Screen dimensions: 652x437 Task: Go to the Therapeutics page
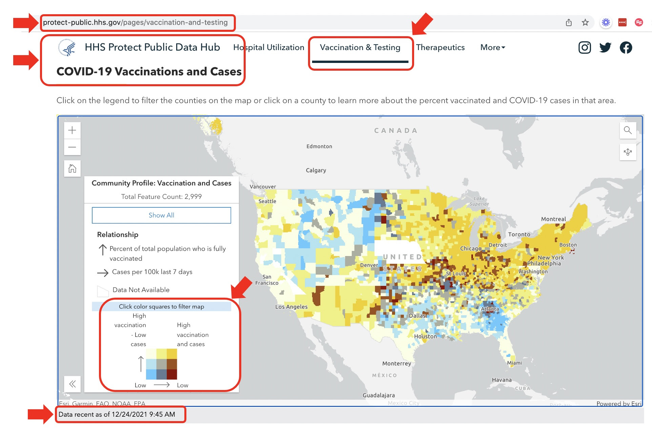click(440, 47)
